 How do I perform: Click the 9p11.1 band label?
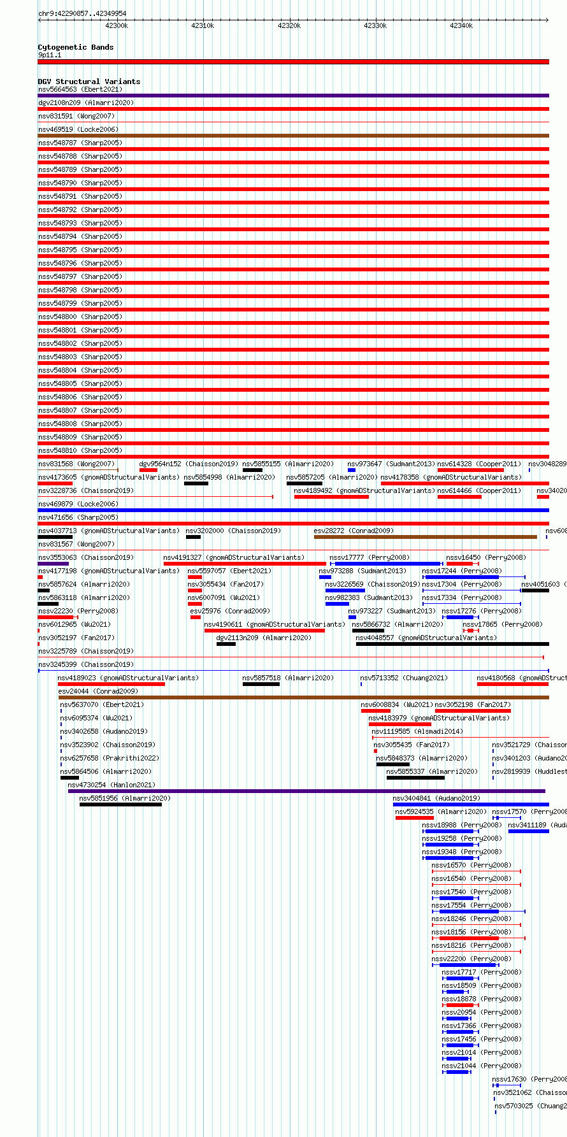click(x=50, y=55)
